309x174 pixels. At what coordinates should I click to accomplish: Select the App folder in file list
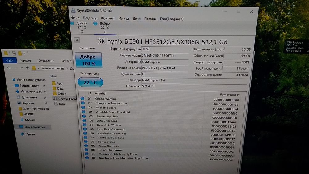tap(57, 83)
